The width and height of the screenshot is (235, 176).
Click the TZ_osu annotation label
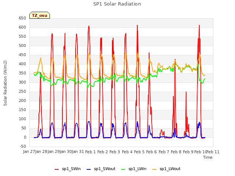(x=40, y=15)
